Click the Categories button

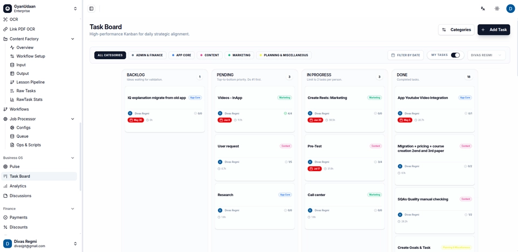[x=456, y=30]
